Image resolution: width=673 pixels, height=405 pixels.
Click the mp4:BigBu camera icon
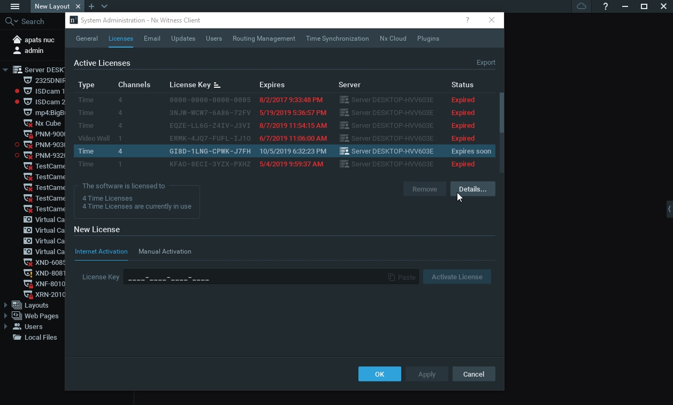(28, 112)
